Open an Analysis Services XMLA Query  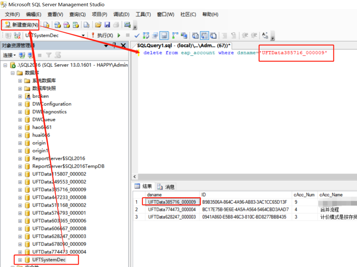point(76,25)
